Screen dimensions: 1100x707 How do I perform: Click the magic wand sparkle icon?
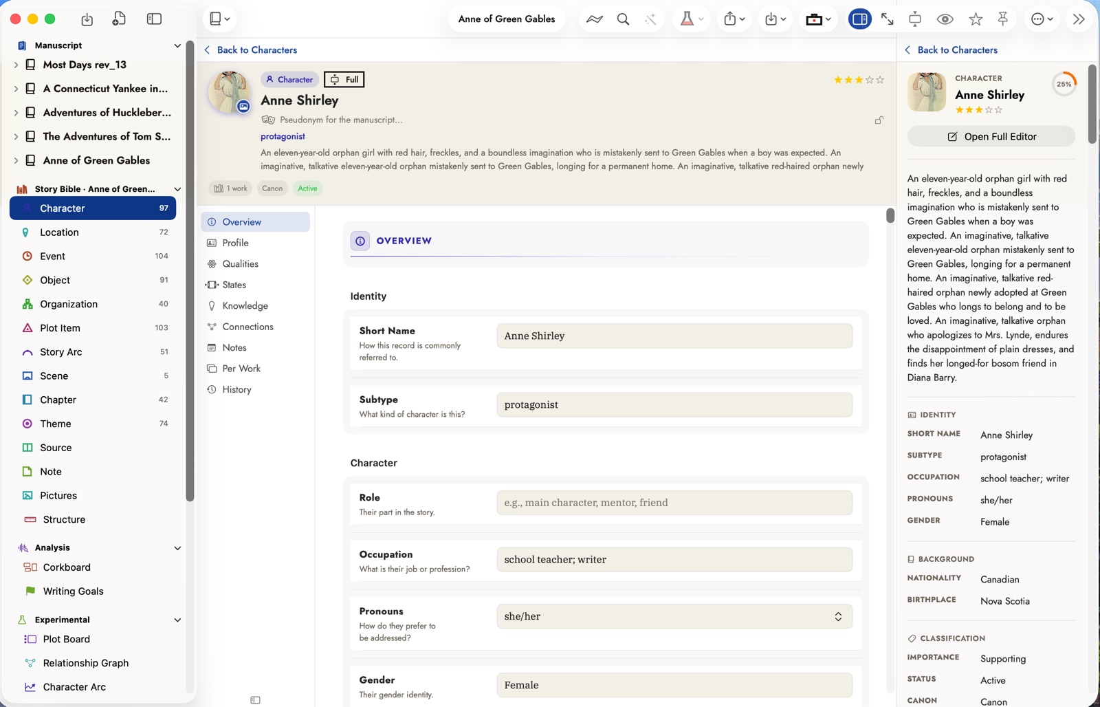click(650, 19)
